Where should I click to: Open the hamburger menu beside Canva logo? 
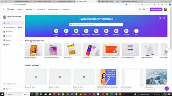pos(3,10)
